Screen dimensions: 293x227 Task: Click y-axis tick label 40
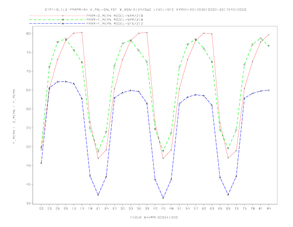(x=28, y=184)
